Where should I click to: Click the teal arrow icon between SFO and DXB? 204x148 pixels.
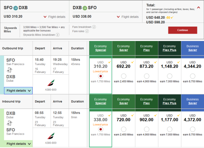(x=16, y=8)
